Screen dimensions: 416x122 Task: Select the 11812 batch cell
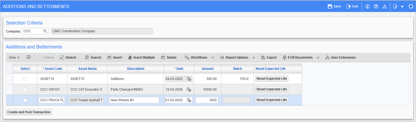tap(237, 79)
